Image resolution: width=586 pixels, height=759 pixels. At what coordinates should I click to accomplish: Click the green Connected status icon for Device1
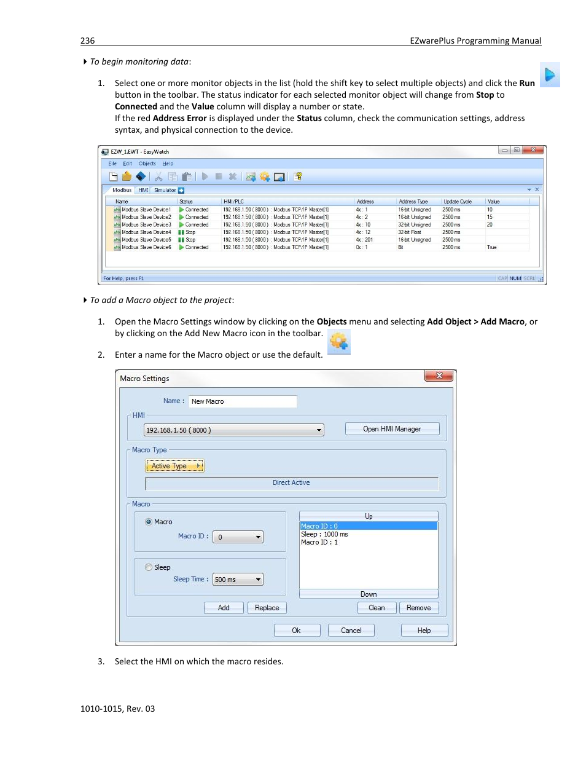[x=182, y=210]
